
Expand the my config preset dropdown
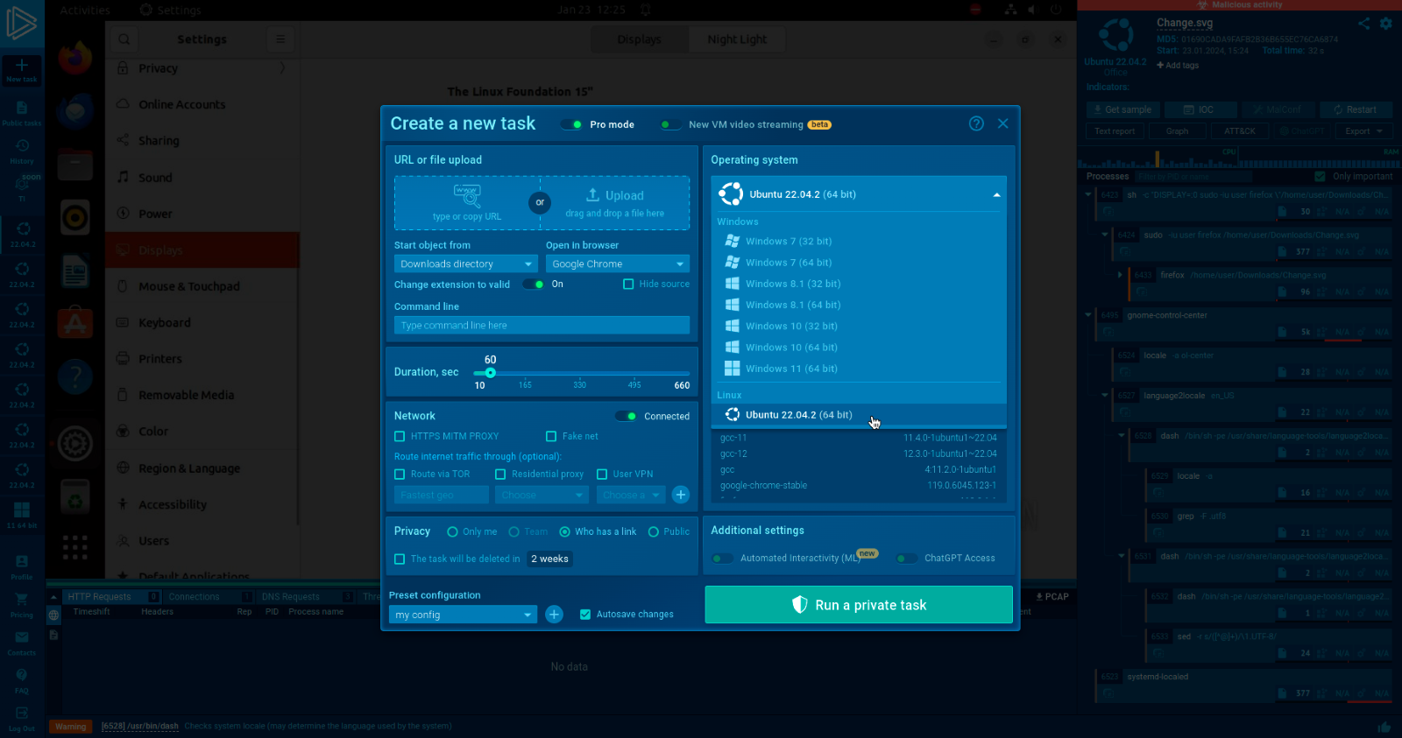coord(462,615)
